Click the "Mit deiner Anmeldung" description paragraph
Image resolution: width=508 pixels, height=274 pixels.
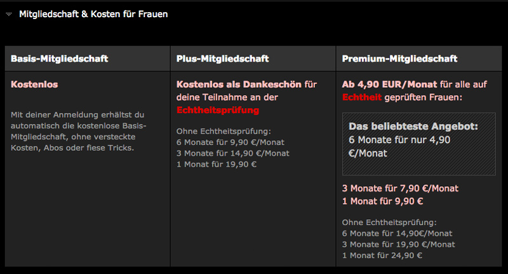coord(79,131)
